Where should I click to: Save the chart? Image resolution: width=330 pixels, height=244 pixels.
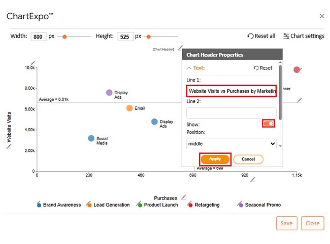[286, 223]
